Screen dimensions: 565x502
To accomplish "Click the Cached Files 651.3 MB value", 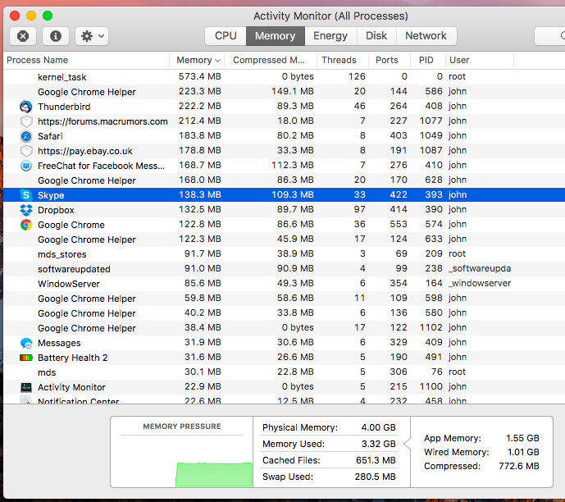I will (x=376, y=460).
